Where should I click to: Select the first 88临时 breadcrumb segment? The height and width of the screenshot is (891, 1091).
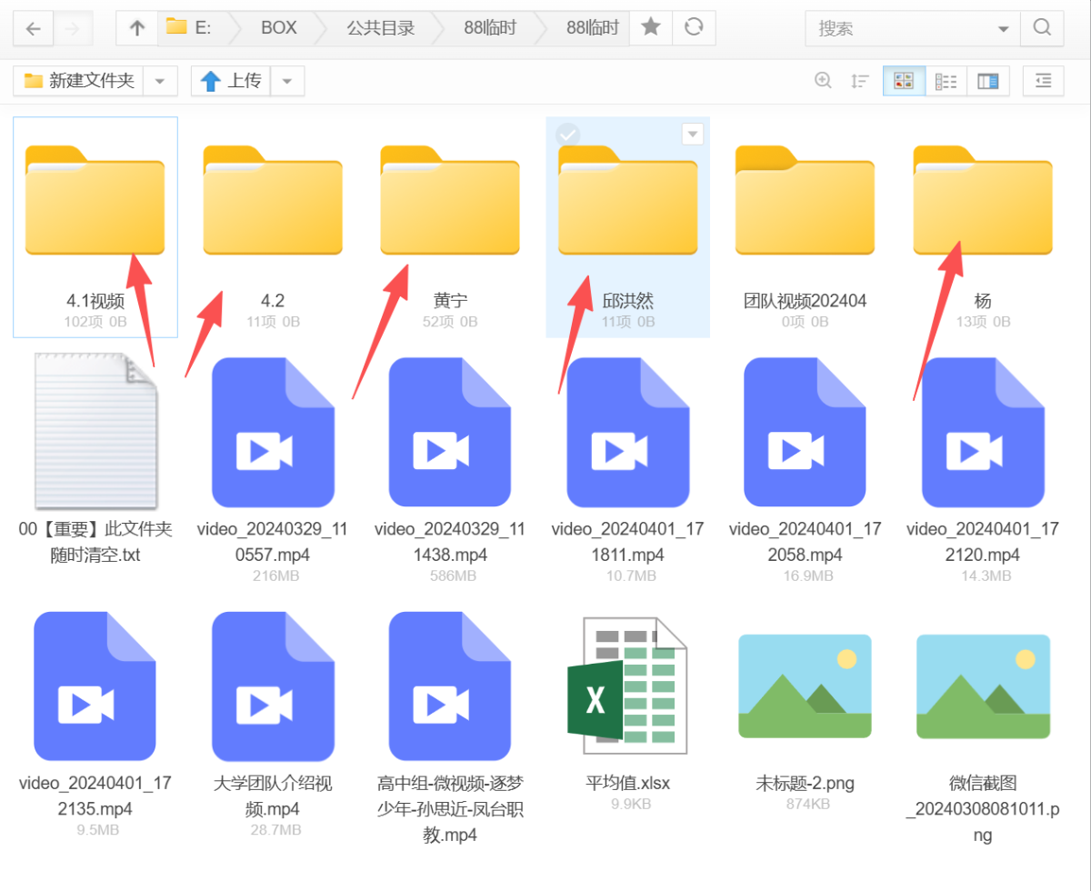point(490,27)
